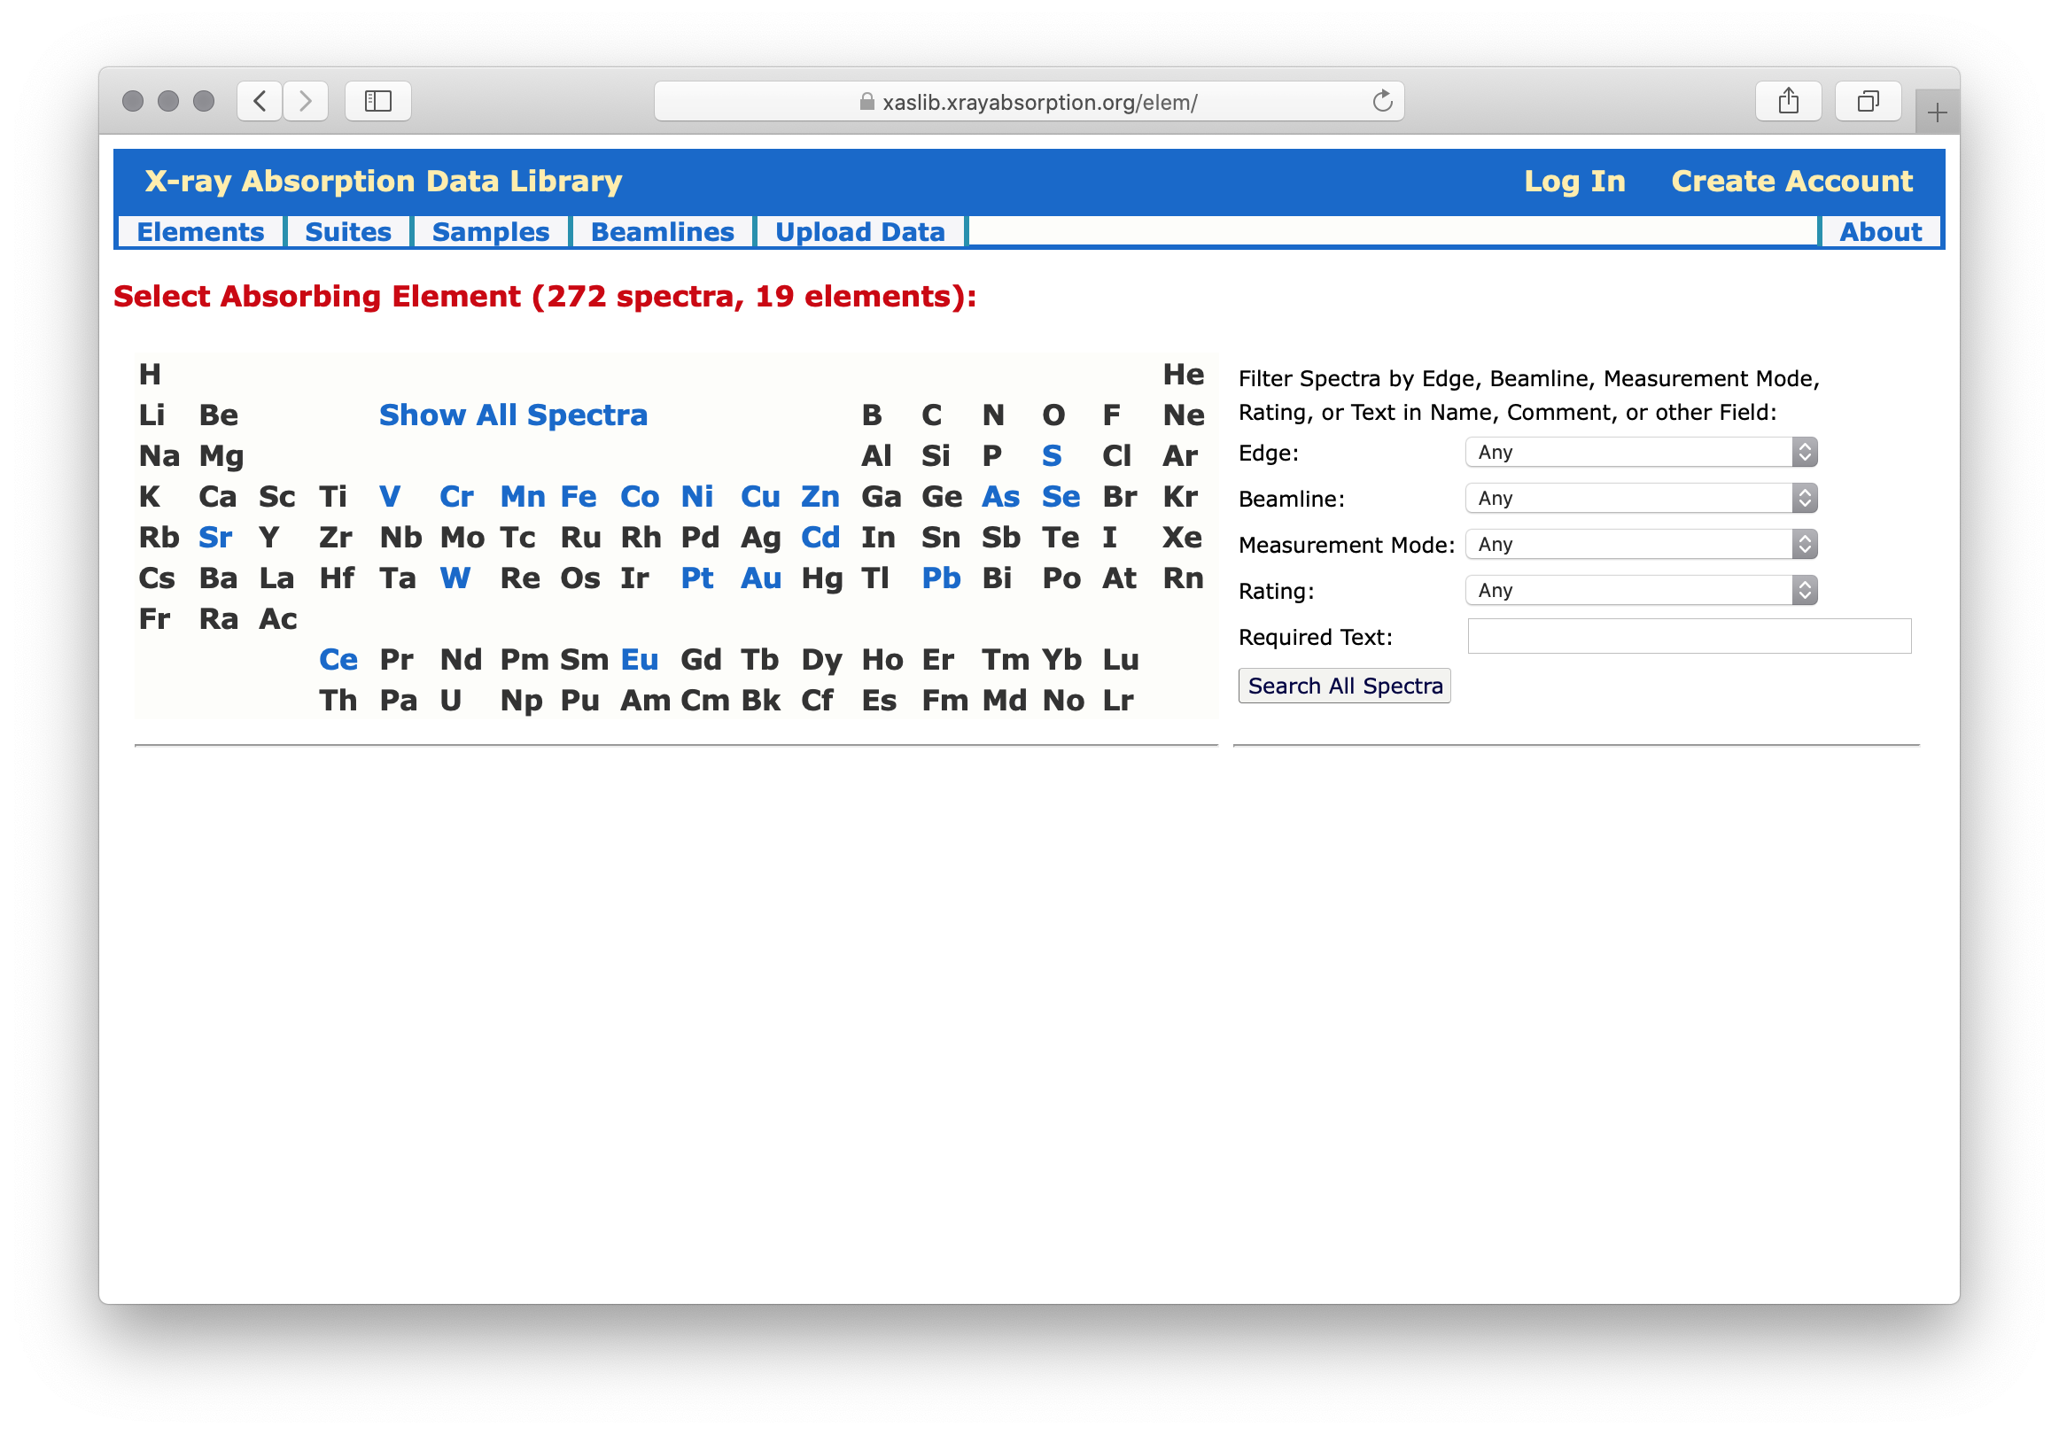Go forward with the Safari forward arrow
This screenshot has width=2059, height=1435.
pos(306,101)
